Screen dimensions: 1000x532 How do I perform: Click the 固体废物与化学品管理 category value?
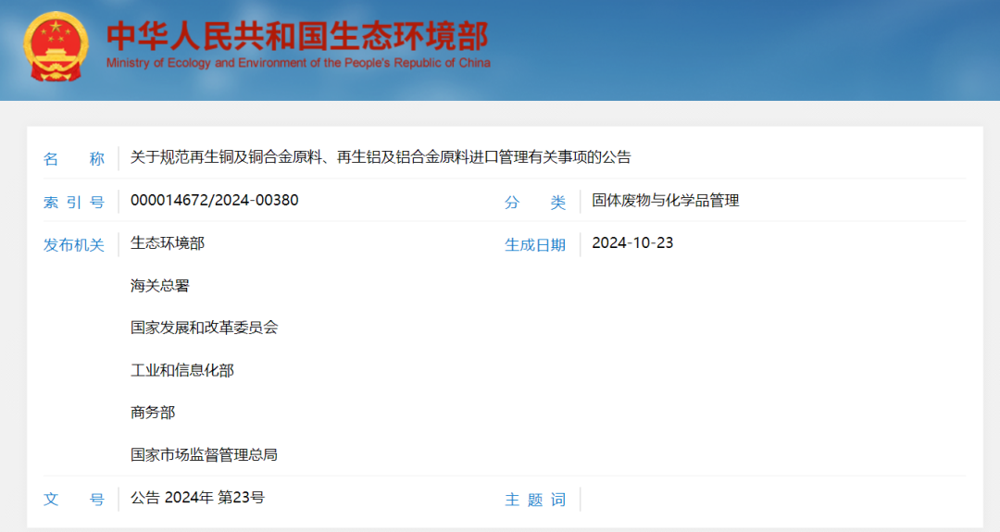(x=665, y=200)
